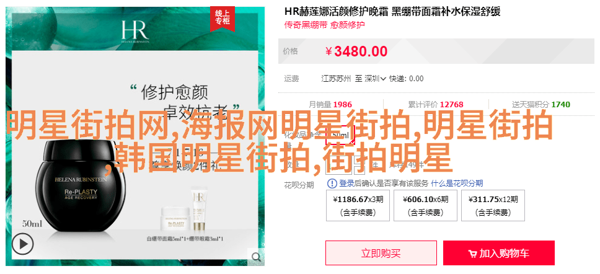
Task: Click the small white cream jar sample image
Action: (x=176, y=218)
